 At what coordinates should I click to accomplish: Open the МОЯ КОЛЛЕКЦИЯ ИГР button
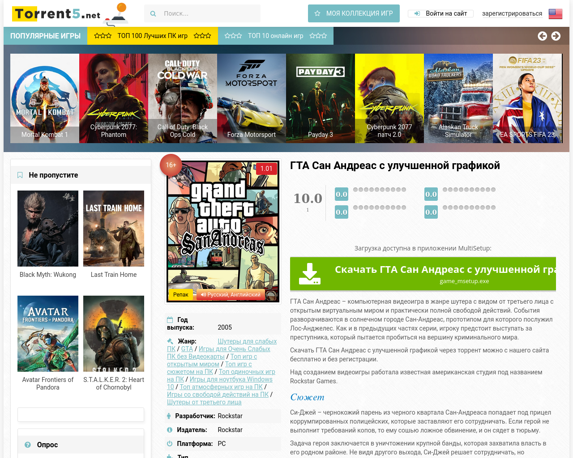point(354,13)
